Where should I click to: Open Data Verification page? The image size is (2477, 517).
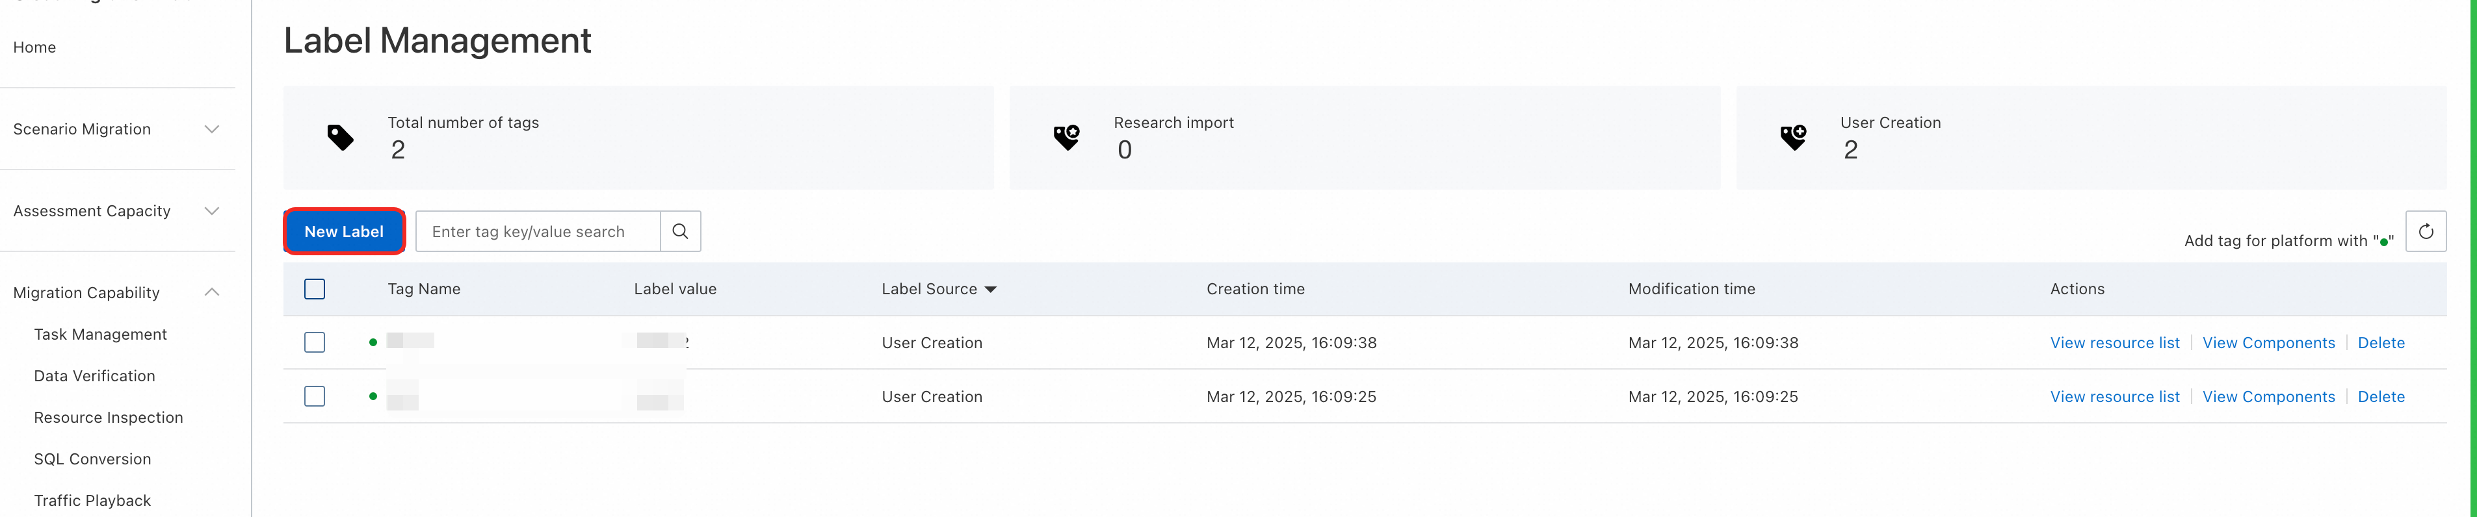94,376
